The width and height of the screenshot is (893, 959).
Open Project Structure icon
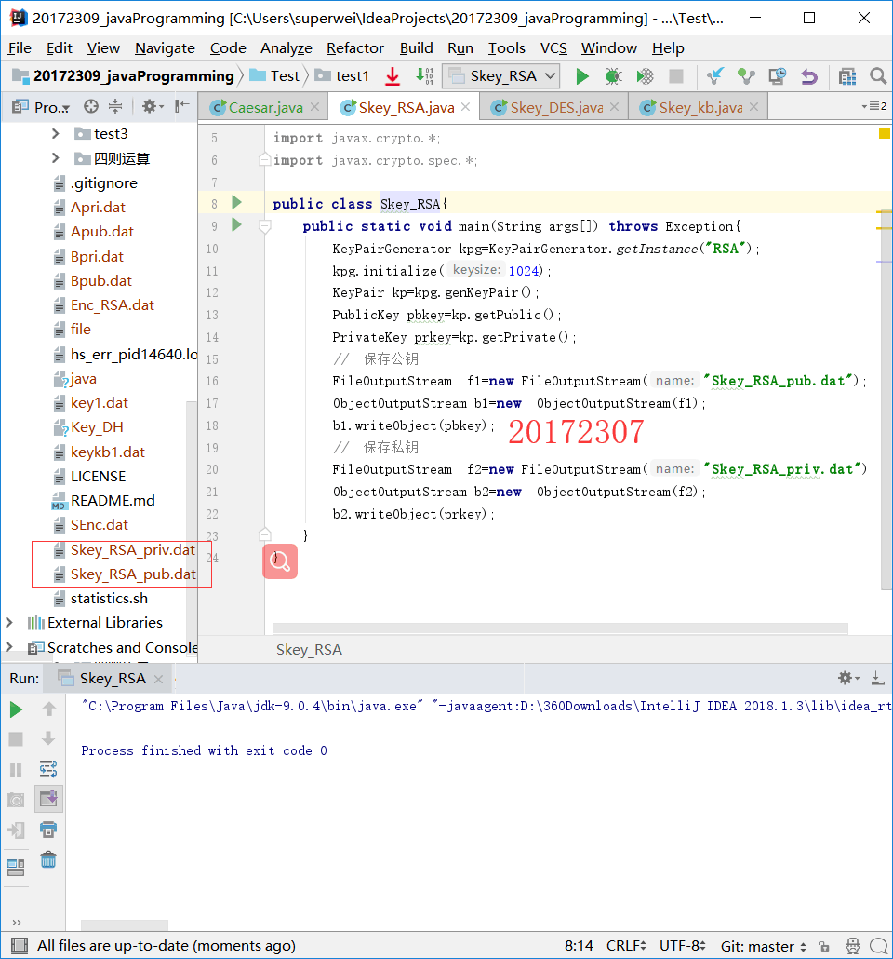(x=847, y=76)
